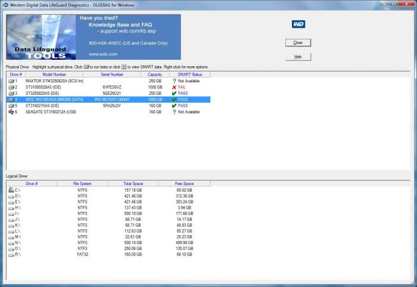Select the model text SEAGATE ST3160212A (USB)
This screenshot has width=417, height=287.
51,112
